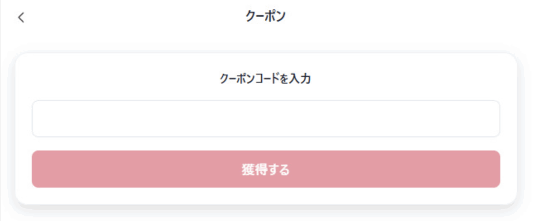Select the クーポン heading text at top
Screen dimensions: 533x221
(x=265, y=17)
